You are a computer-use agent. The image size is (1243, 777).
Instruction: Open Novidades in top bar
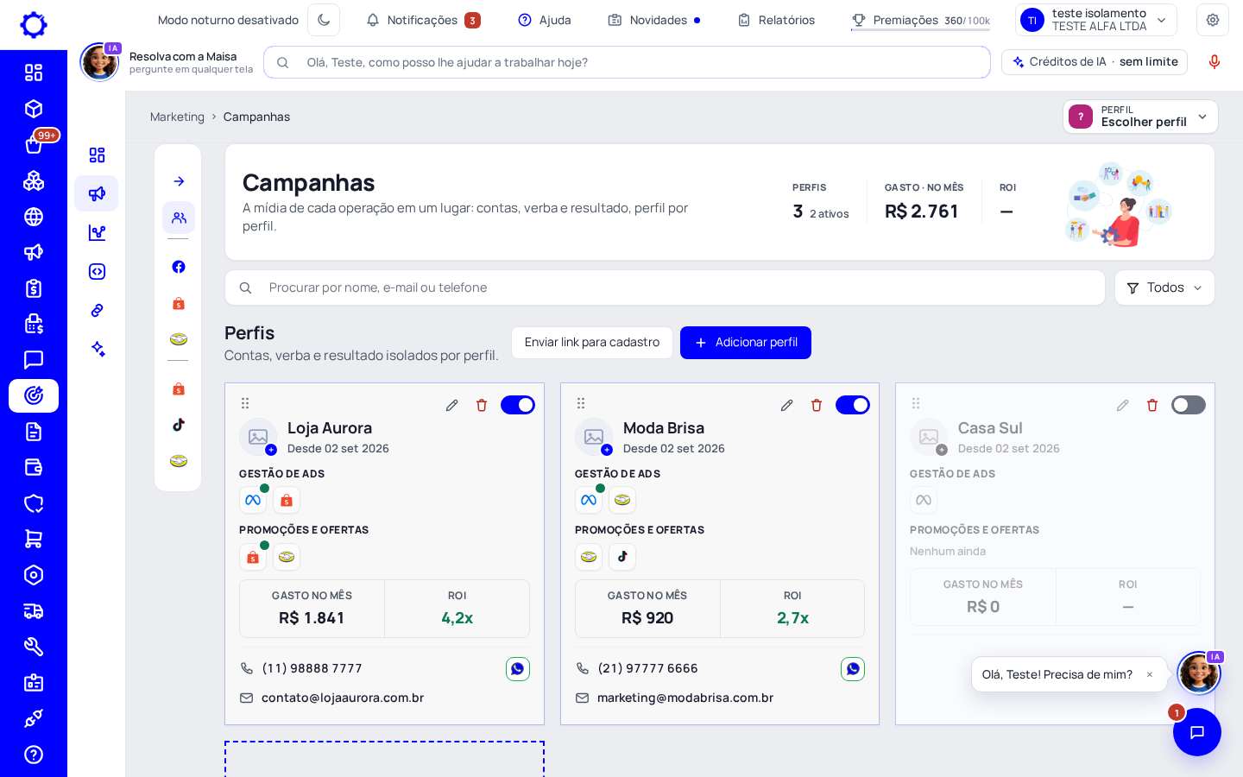653,20
